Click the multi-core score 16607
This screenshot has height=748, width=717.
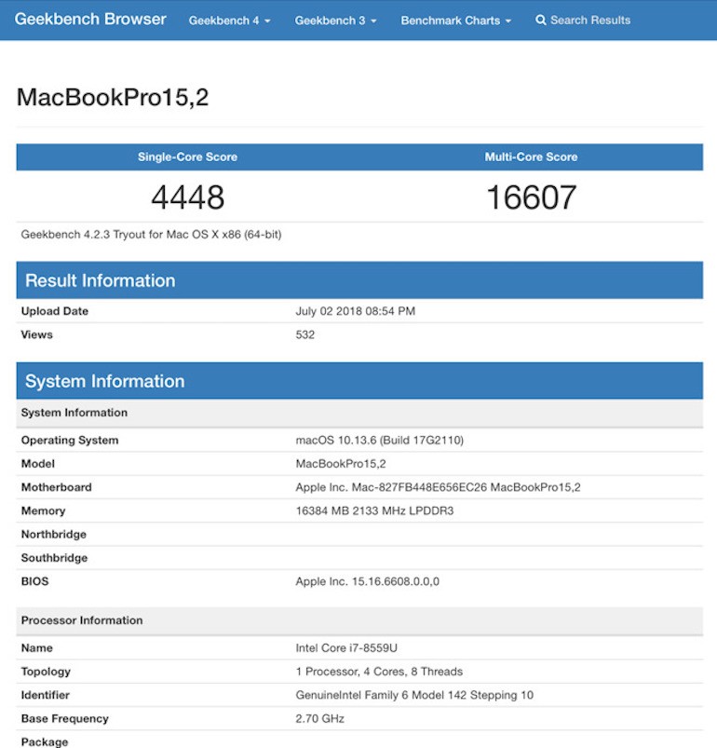pyautogui.click(x=531, y=197)
